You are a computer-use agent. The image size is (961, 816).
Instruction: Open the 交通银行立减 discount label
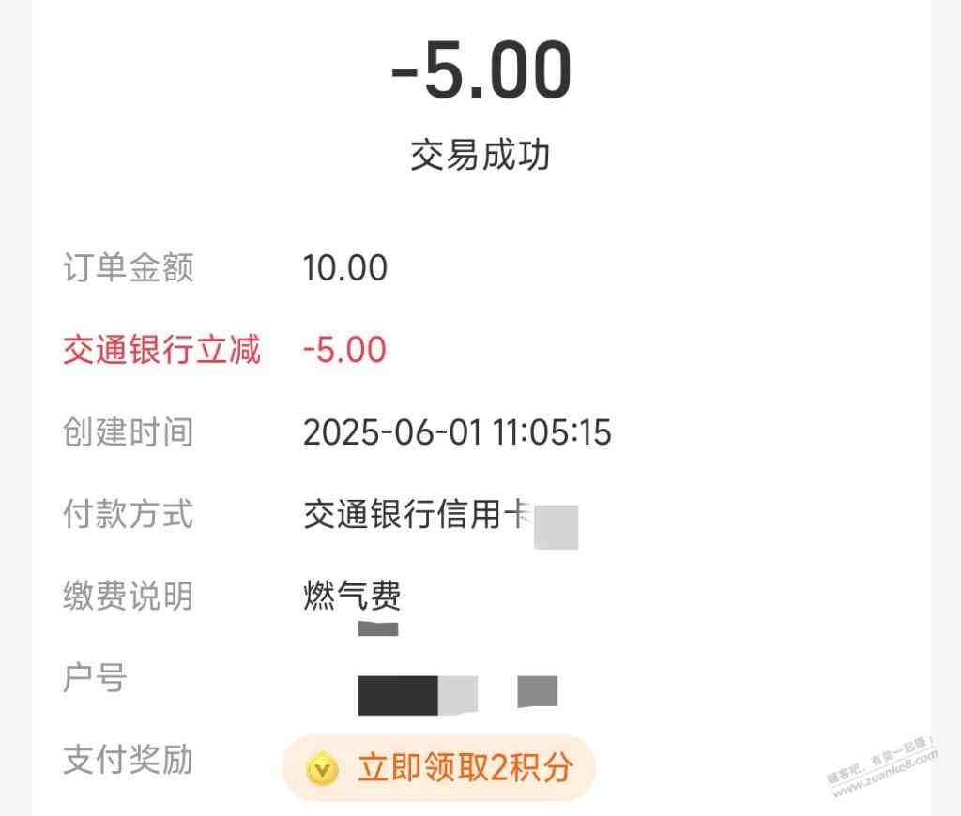click(161, 350)
